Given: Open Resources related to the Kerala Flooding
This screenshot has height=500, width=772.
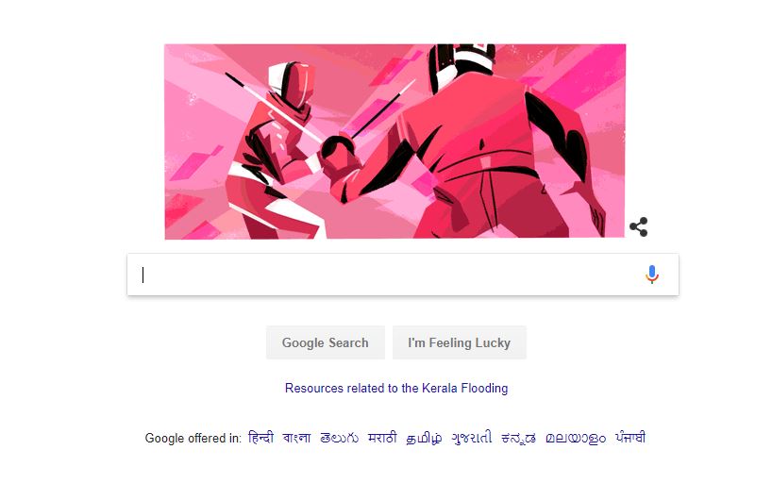Looking at the screenshot, I should click(x=396, y=389).
